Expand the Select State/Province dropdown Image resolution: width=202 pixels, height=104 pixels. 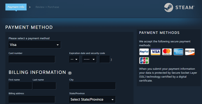pos(92,99)
